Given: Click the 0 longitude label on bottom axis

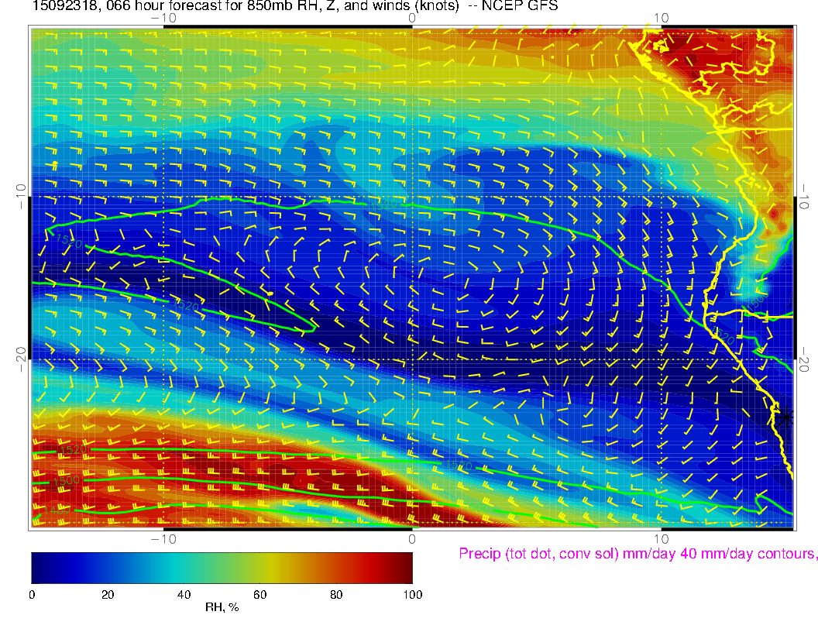Looking at the screenshot, I should pyautogui.click(x=412, y=538).
